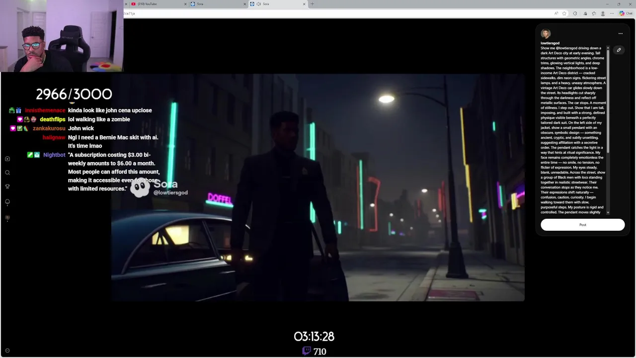
Task: Open the notifications bell in Sora sidebar
Action: (x=7, y=202)
